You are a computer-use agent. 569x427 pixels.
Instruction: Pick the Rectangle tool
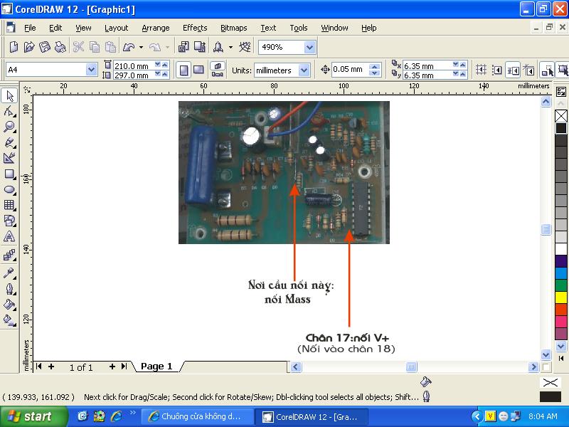click(9, 174)
